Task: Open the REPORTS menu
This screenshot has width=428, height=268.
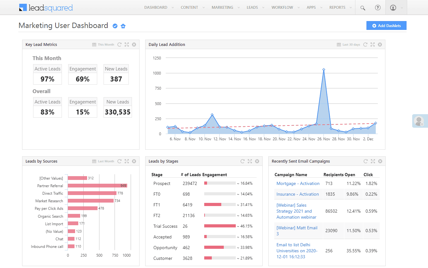Action: click(x=337, y=8)
